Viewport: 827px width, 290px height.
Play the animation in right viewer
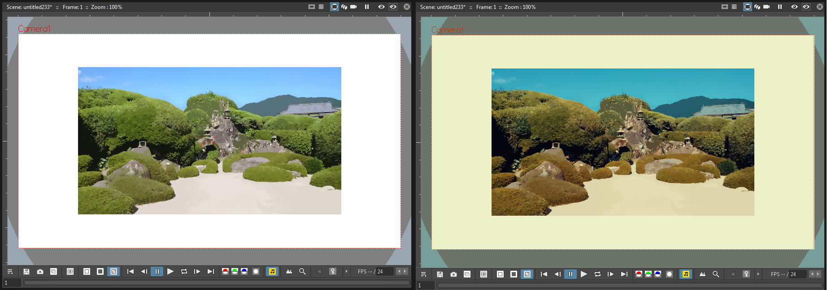[584, 274]
